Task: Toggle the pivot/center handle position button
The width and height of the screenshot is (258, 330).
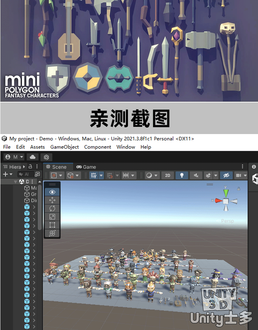Action: point(54,175)
